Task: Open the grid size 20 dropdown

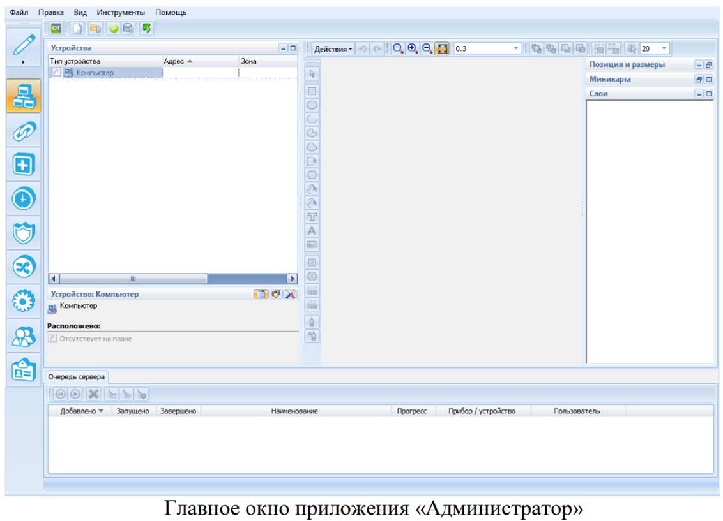Action: point(664,49)
